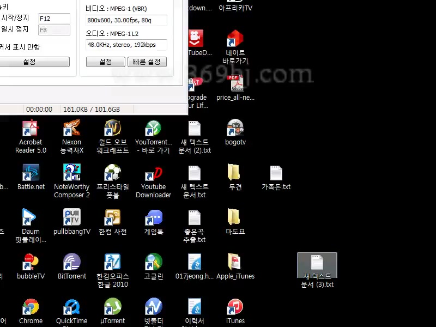Open the 마도요 folder
This screenshot has height=327, width=436.
pyautogui.click(x=235, y=219)
